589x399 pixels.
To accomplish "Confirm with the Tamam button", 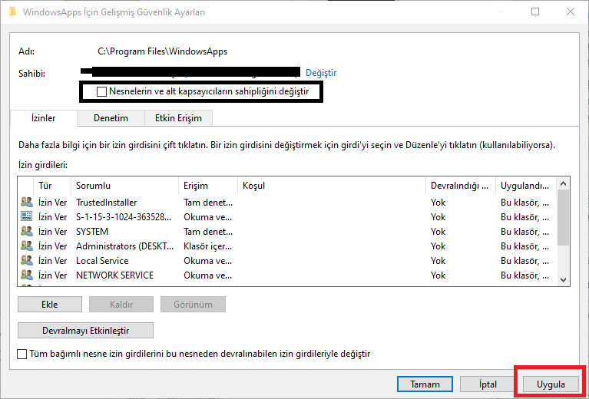I will pos(425,384).
